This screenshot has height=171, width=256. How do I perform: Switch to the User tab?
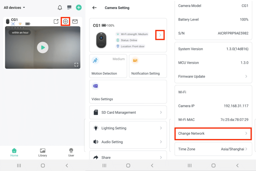pyautogui.click(x=71, y=152)
